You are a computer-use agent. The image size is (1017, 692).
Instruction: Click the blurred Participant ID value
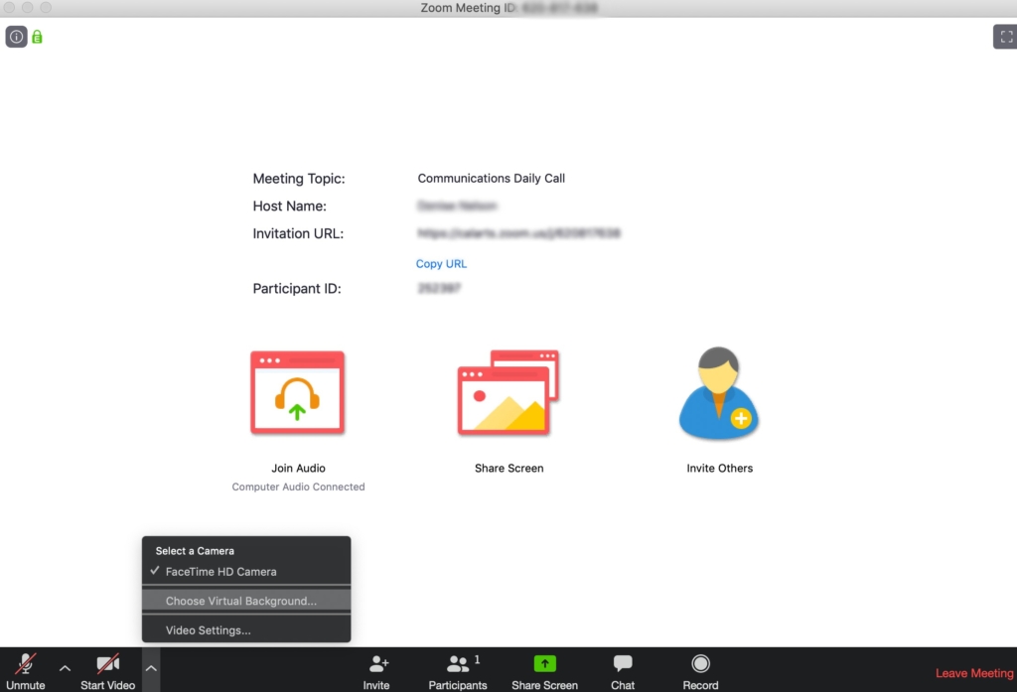(x=439, y=288)
